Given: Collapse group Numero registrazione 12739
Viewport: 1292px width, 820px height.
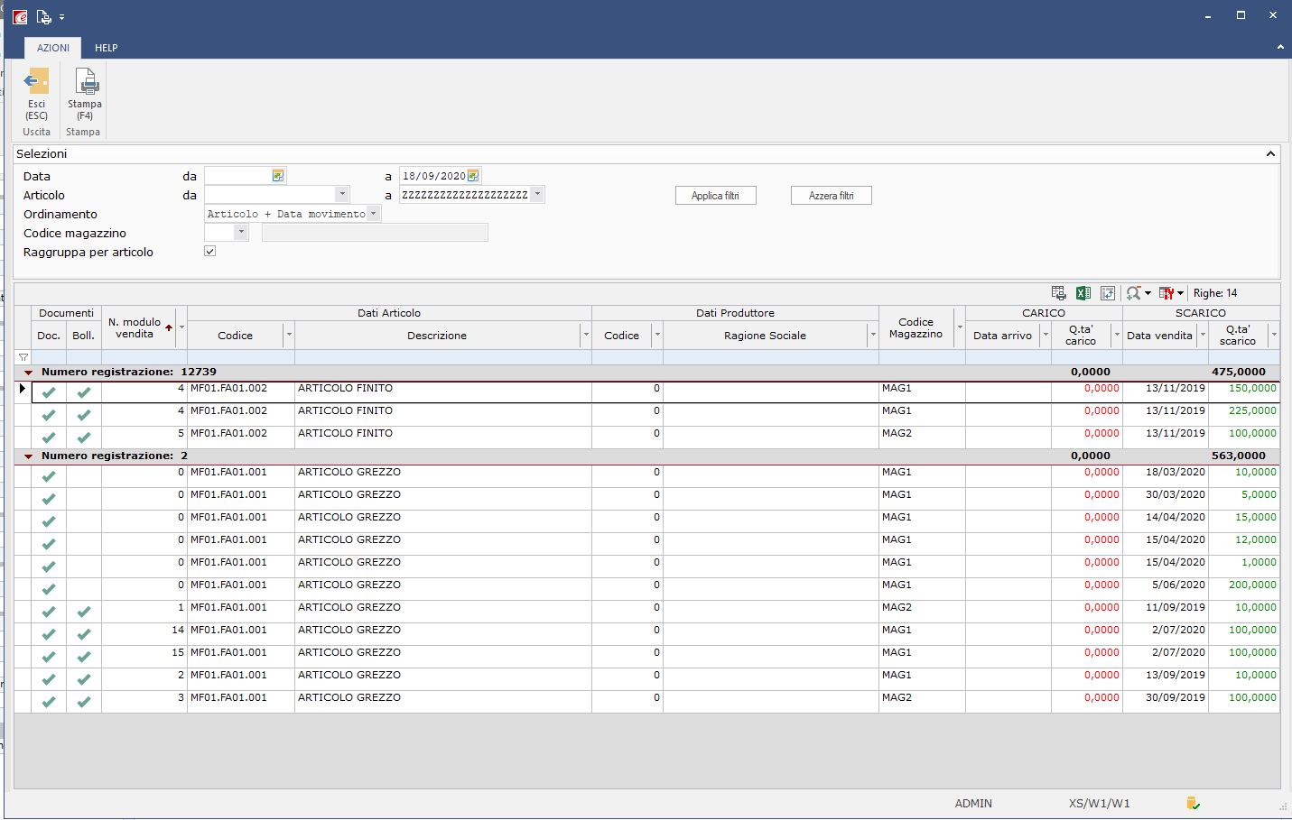Looking at the screenshot, I should coord(28,373).
